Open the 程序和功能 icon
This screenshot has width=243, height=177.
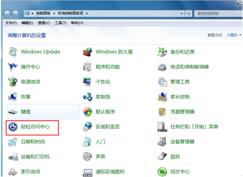[88, 67]
